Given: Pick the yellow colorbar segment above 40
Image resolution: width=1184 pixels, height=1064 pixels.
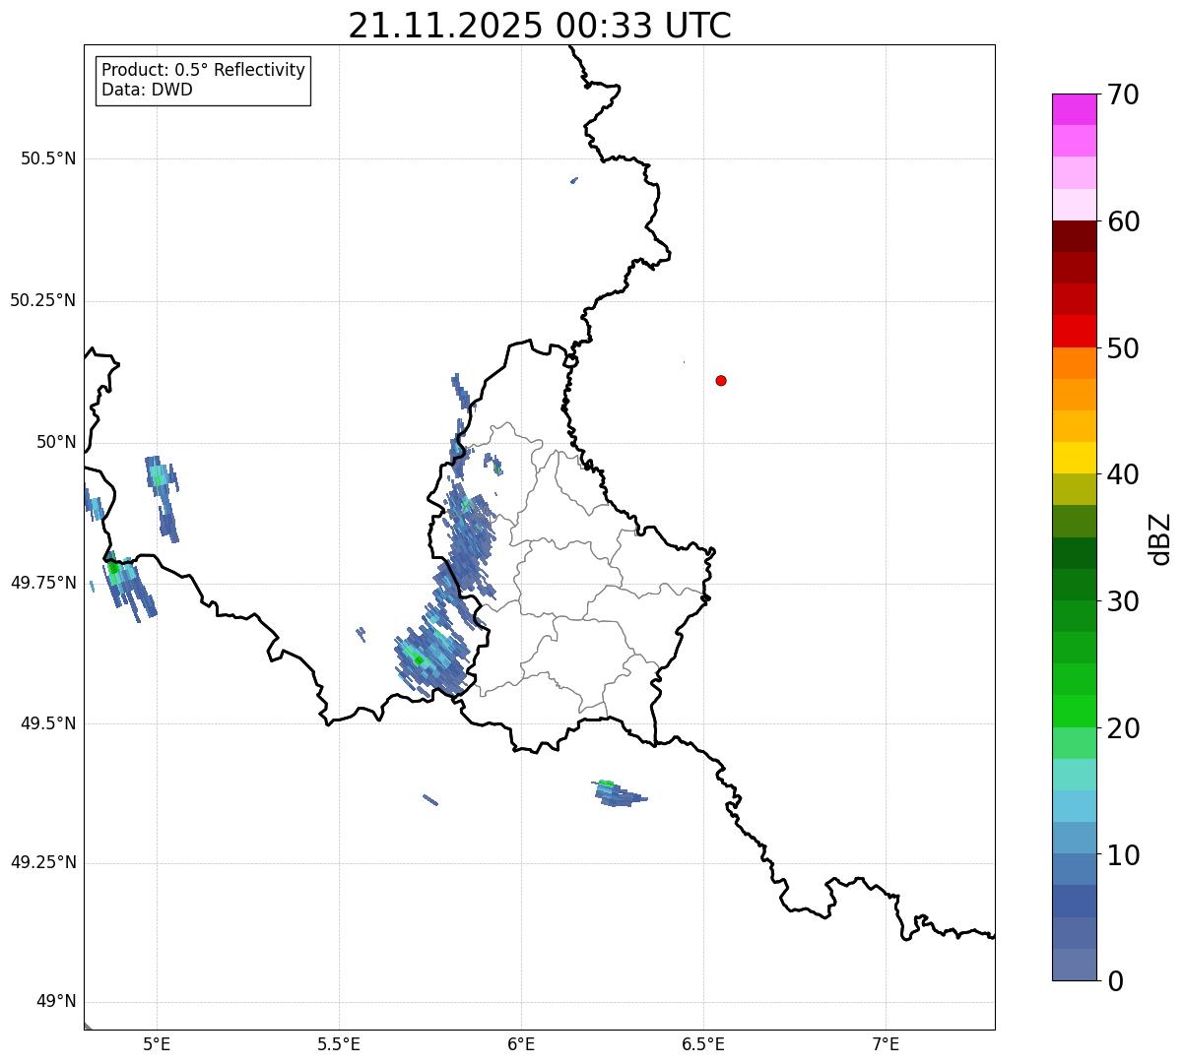Looking at the screenshot, I should point(1074,458).
